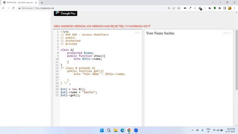This screenshot has width=238, height=134.
Task: Open the color picker eyedropper extension
Action: point(190,8)
